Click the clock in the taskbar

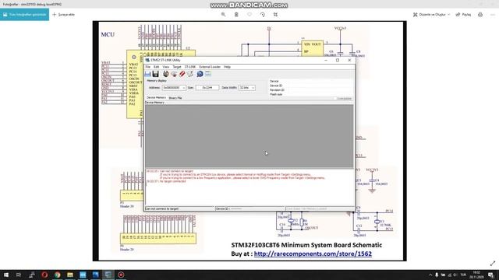coord(476,275)
